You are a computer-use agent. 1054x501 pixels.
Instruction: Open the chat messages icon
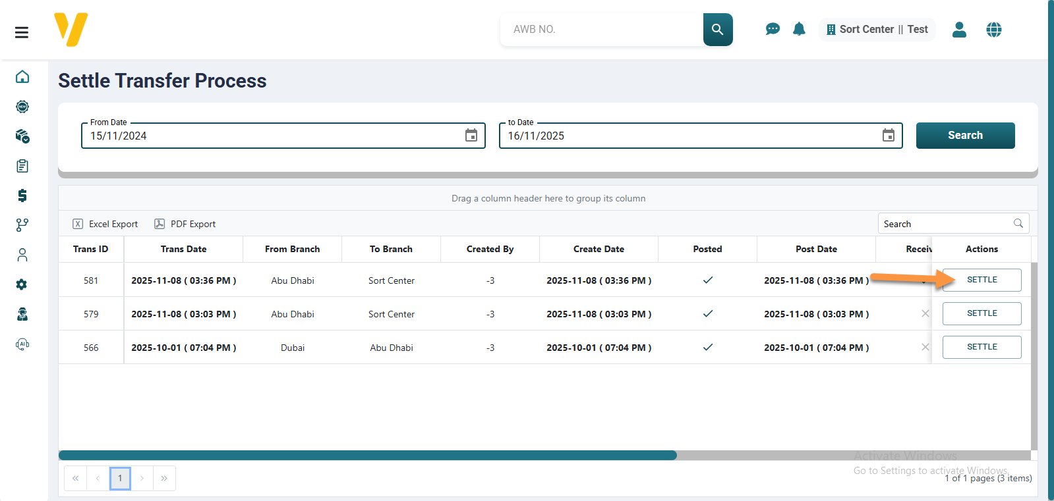(773, 30)
